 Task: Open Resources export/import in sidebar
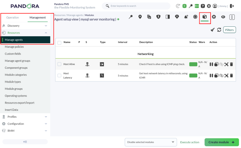click(x=20, y=103)
